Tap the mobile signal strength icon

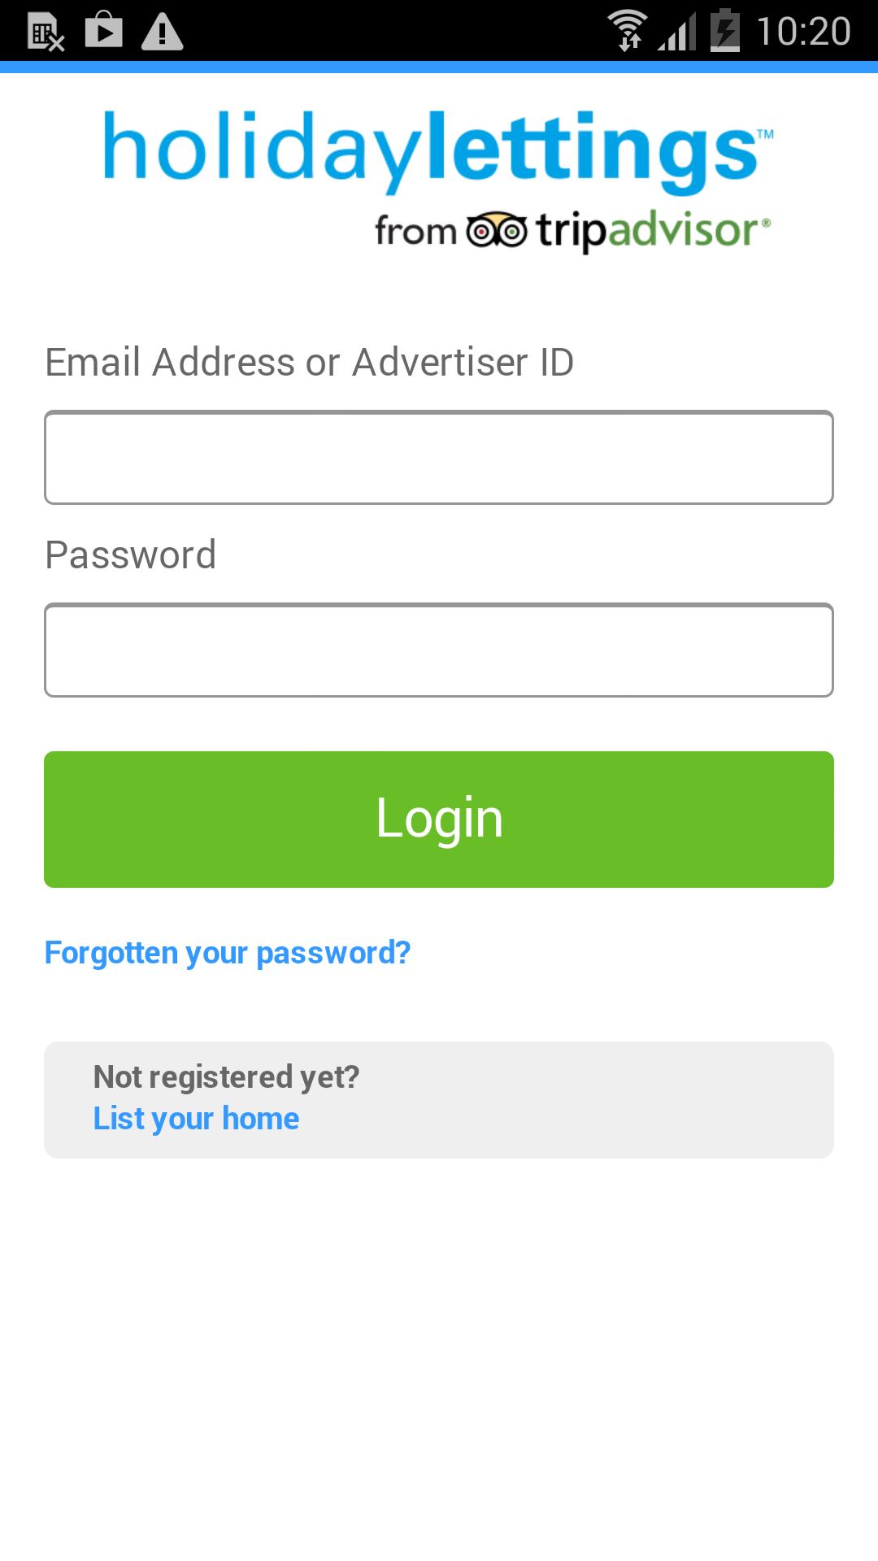pos(677,33)
